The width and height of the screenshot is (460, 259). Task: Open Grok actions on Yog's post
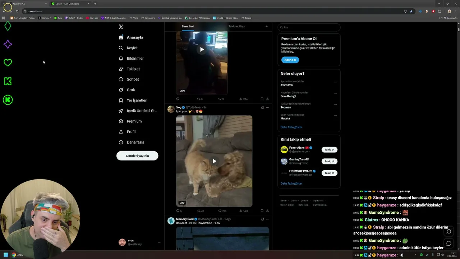(262, 107)
